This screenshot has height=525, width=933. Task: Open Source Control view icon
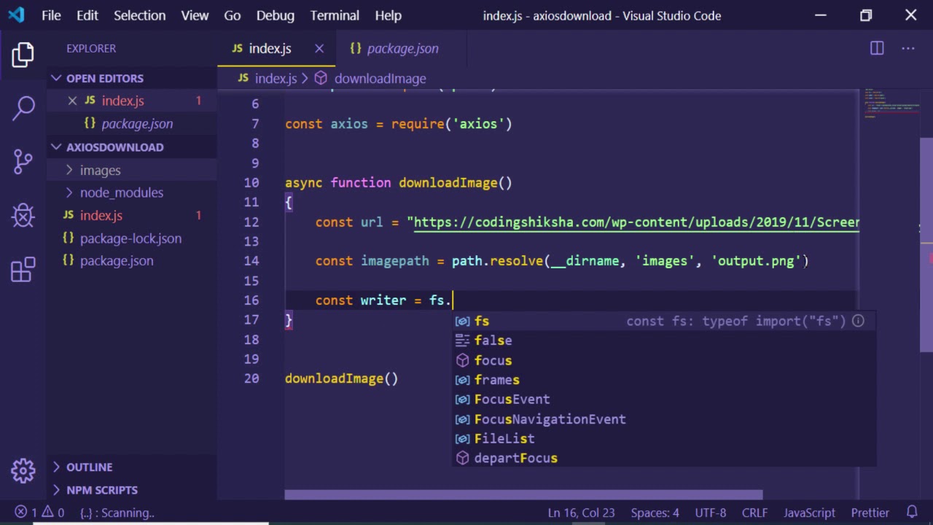(x=23, y=161)
